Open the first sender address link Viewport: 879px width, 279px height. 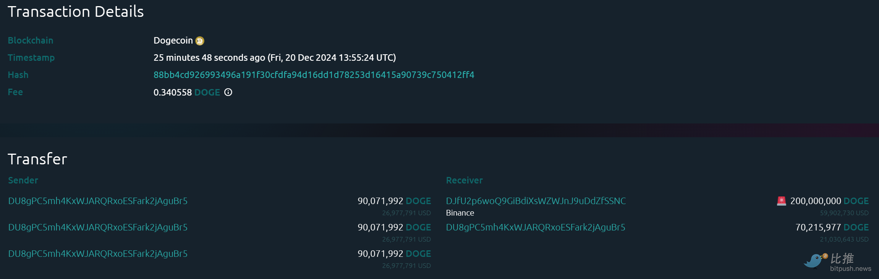[x=98, y=201]
